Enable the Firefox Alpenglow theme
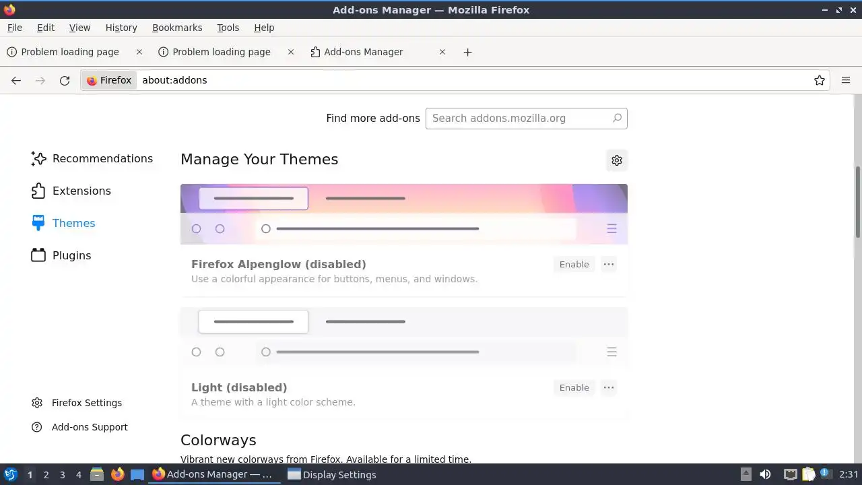Image resolution: width=862 pixels, height=485 pixels. pos(574,264)
